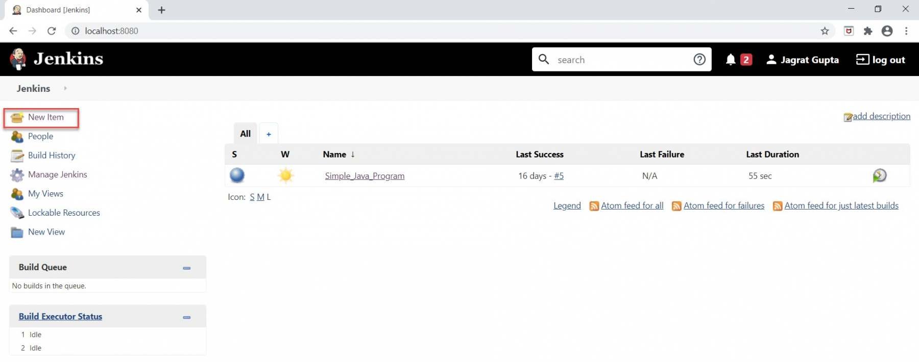Click add description link
919x362 pixels.
pyautogui.click(x=881, y=116)
